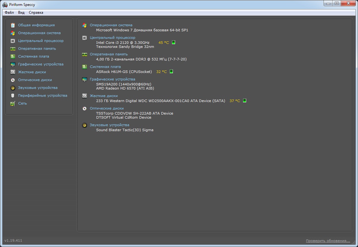
Task: Select sidebar label Сеть
Action: [x=22, y=103]
